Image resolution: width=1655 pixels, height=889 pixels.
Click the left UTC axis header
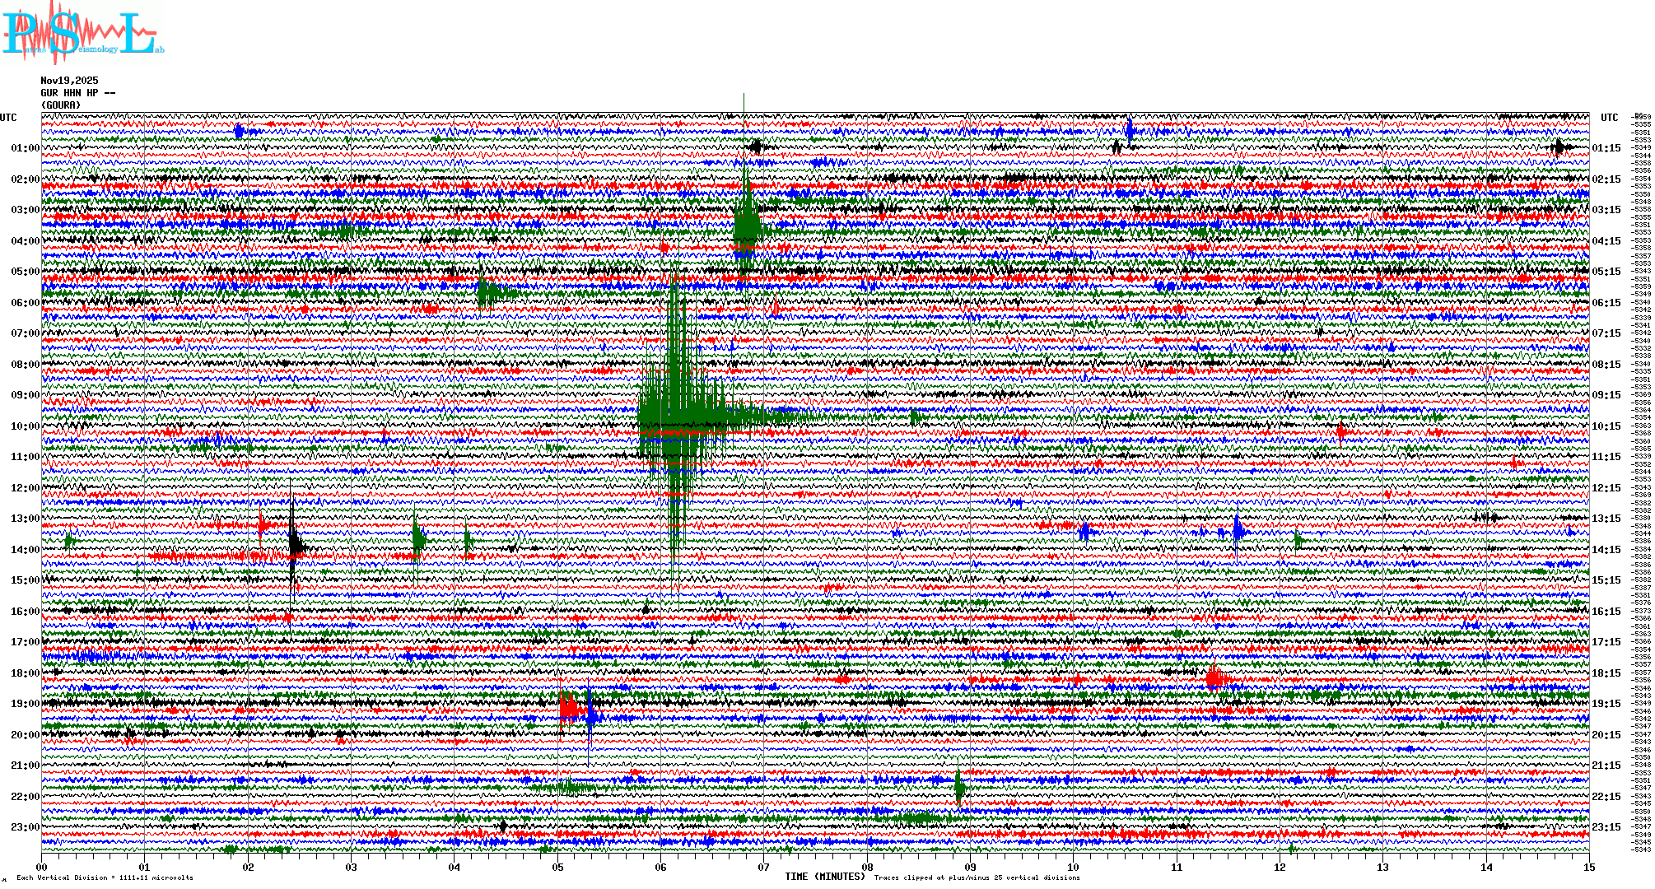click(8, 118)
